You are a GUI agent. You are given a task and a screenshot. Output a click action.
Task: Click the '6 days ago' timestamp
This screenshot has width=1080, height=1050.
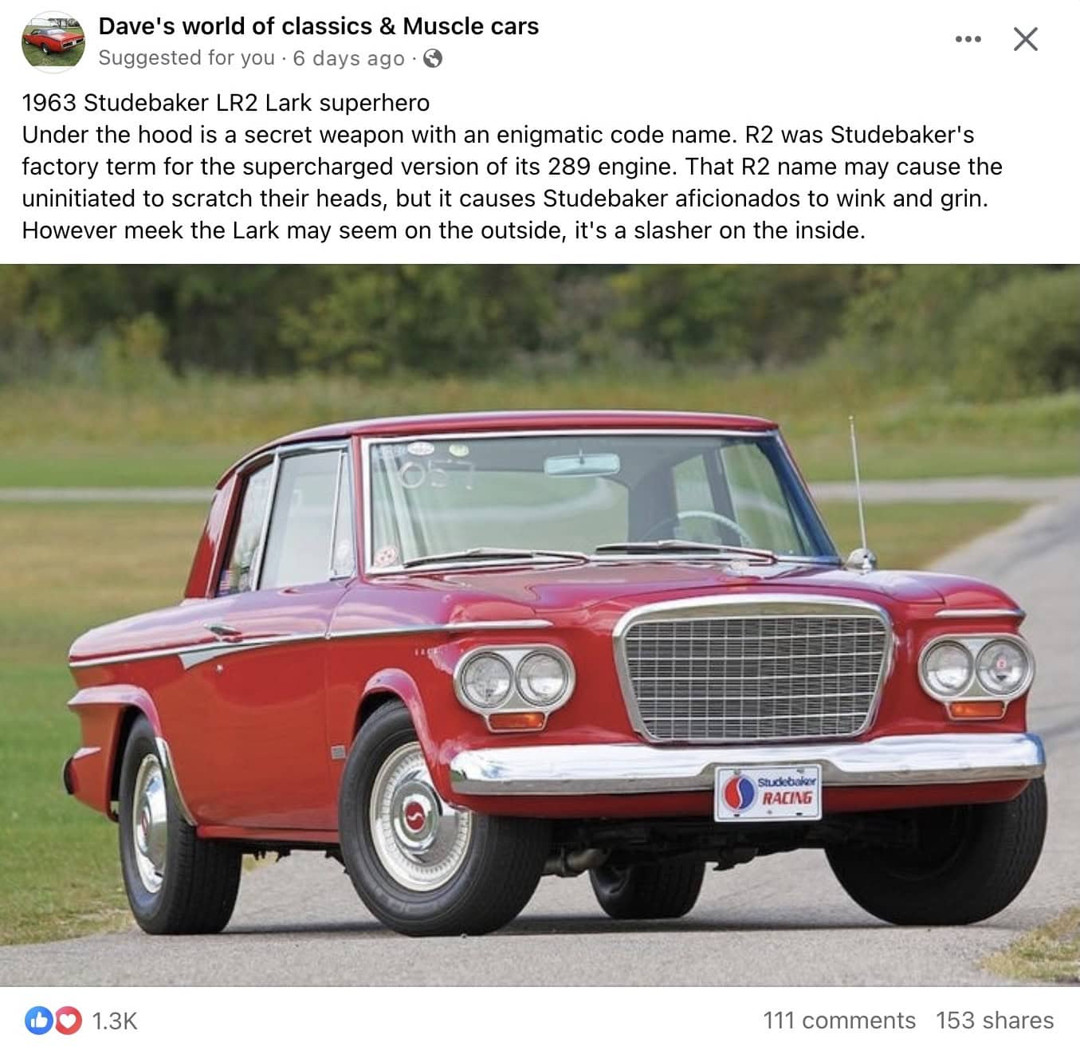pos(348,58)
